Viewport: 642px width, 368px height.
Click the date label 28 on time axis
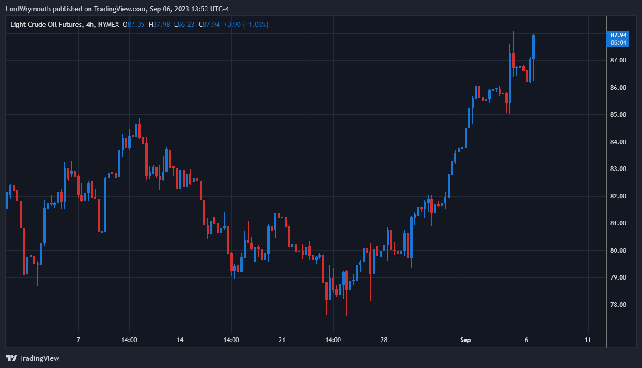coord(384,340)
